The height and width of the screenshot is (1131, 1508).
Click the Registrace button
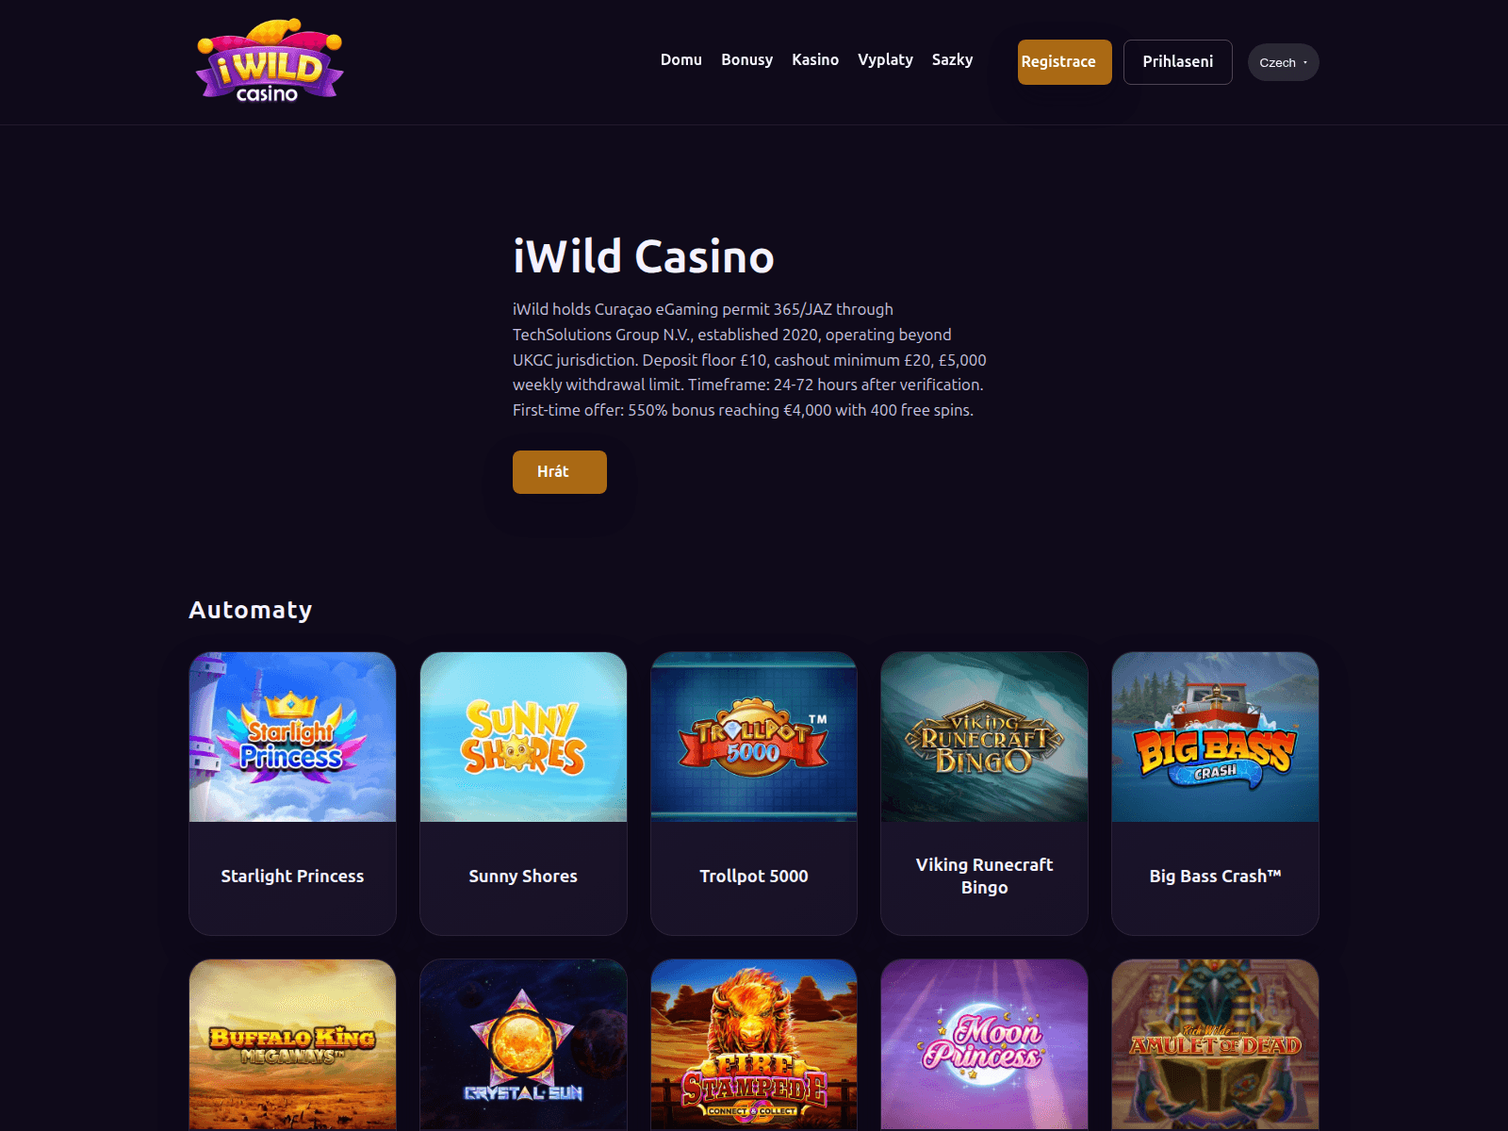point(1064,62)
